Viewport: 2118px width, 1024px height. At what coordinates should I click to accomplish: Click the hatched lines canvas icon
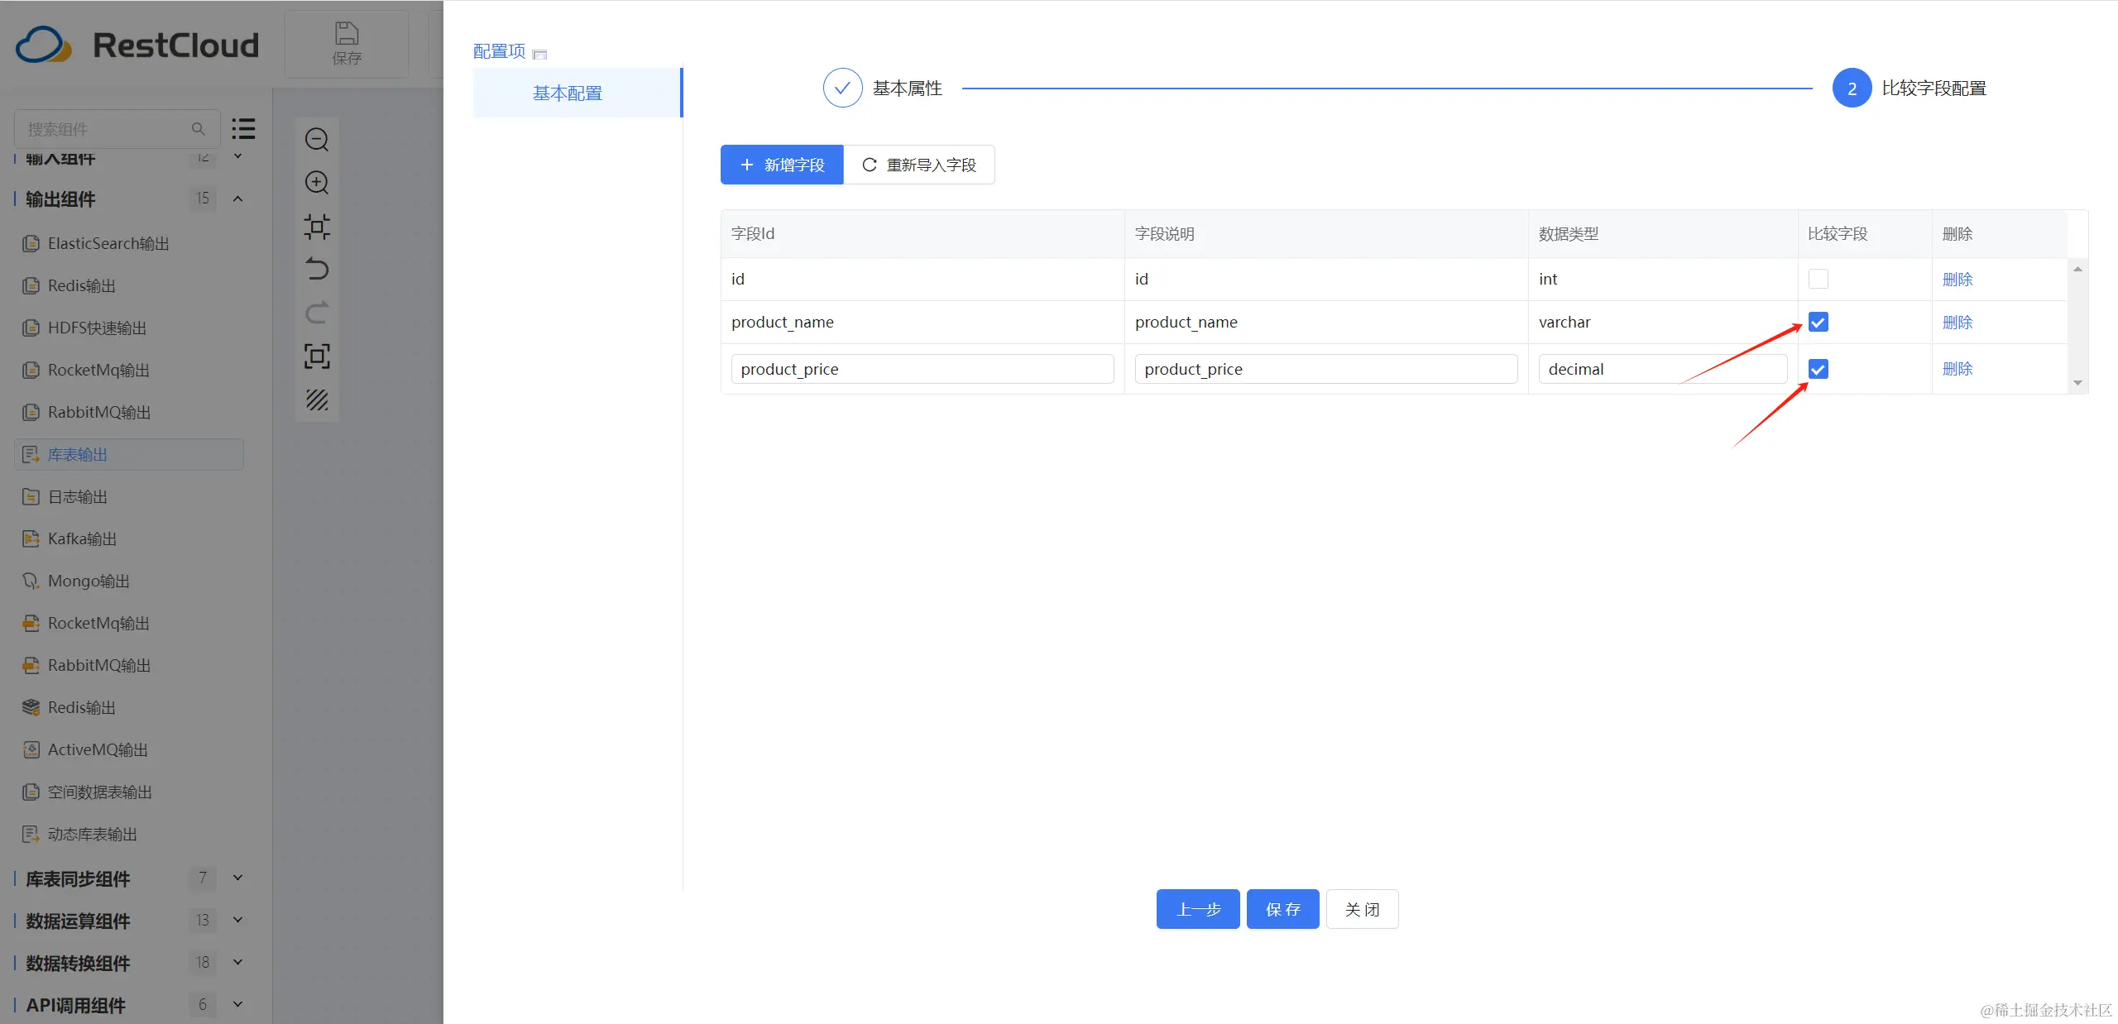[317, 400]
